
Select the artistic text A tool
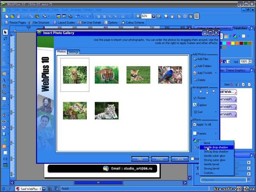tap(4, 80)
